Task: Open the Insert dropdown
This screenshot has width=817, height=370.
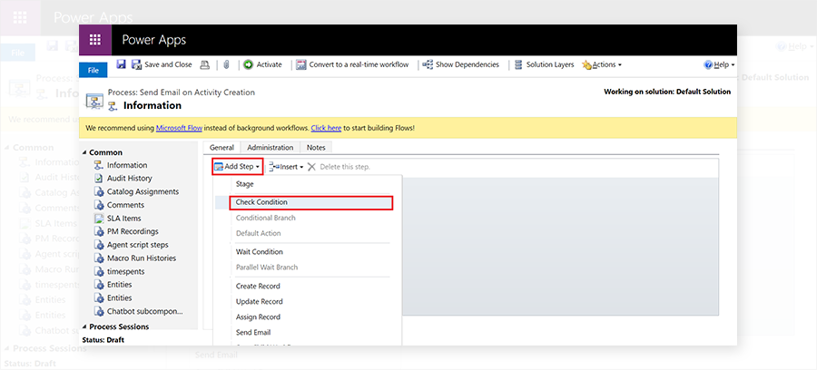Action: (286, 167)
